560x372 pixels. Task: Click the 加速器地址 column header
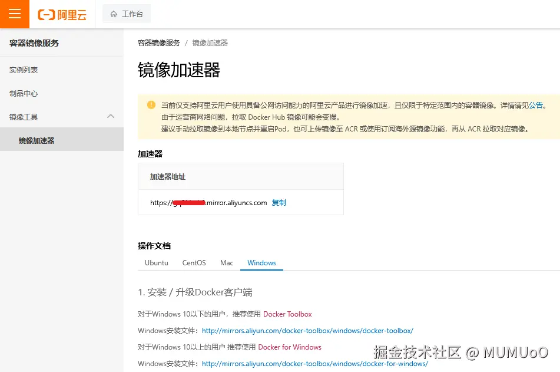coord(167,177)
